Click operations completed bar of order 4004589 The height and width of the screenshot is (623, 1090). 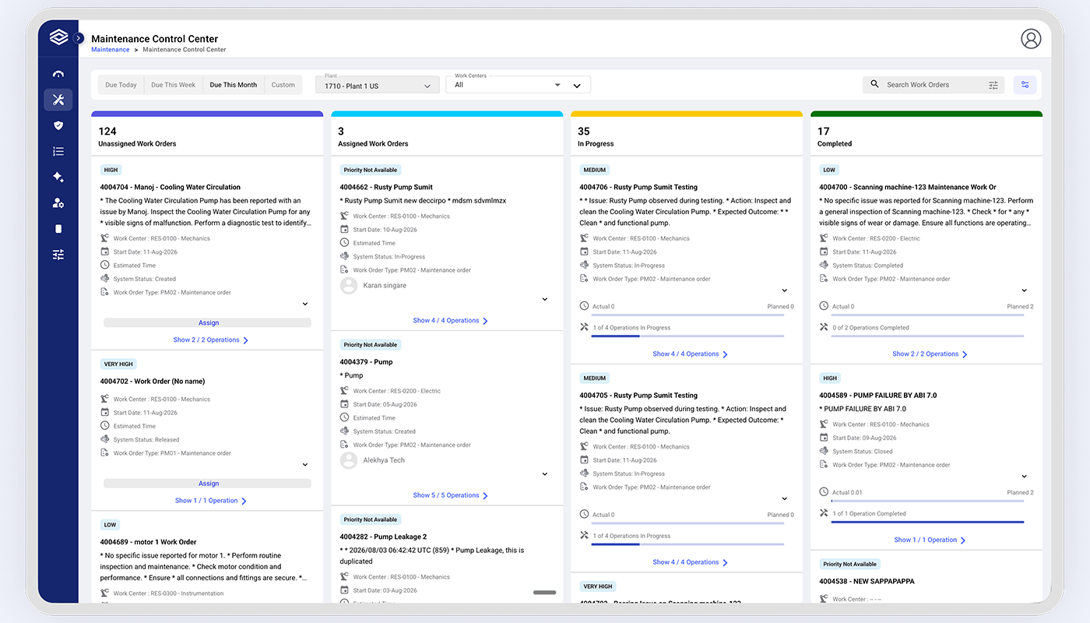pyautogui.click(x=927, y=523)
